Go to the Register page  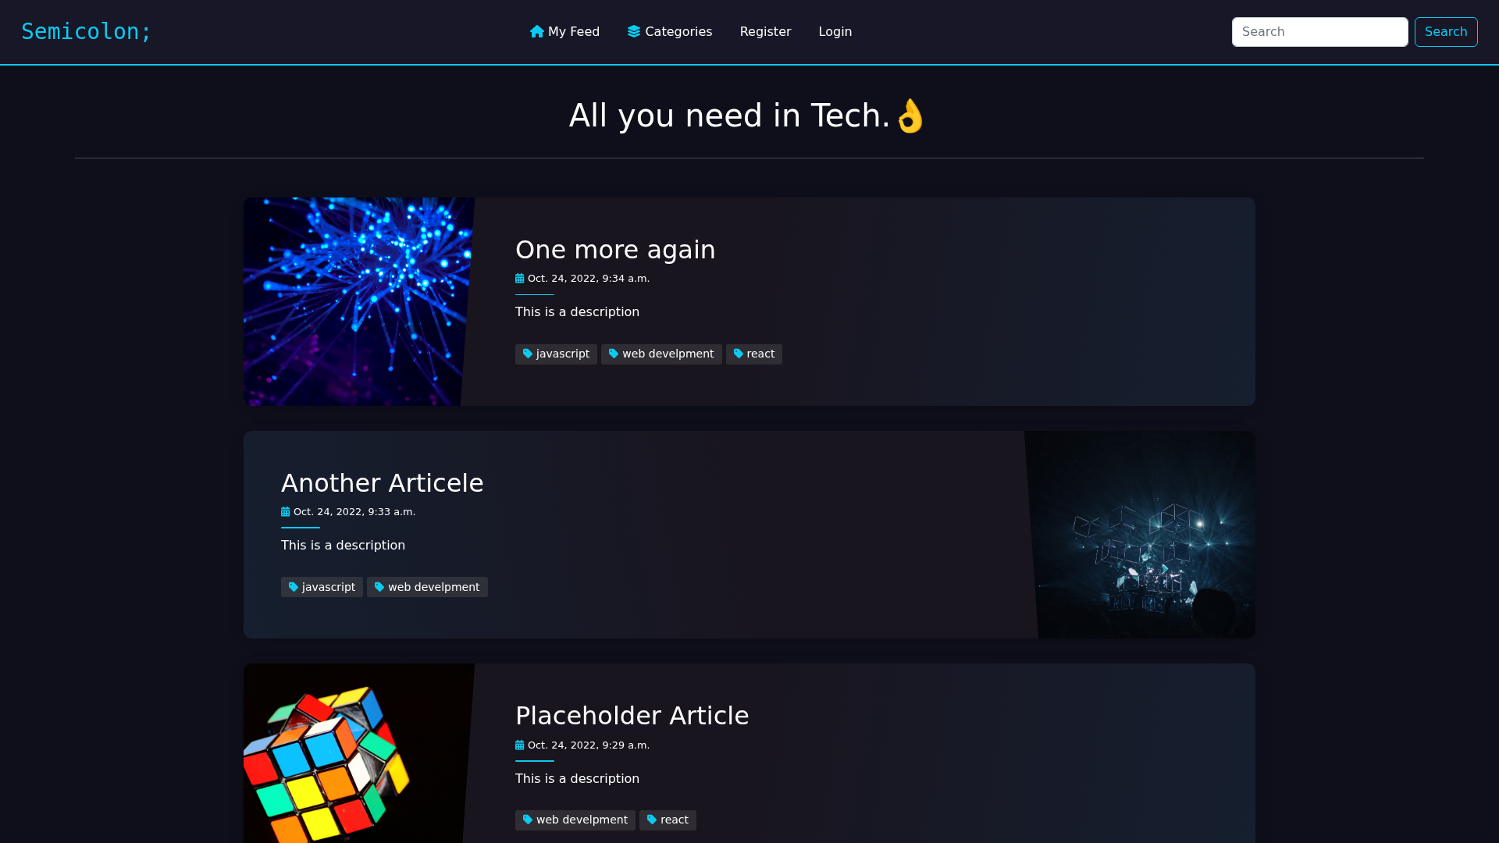point(765,31)
